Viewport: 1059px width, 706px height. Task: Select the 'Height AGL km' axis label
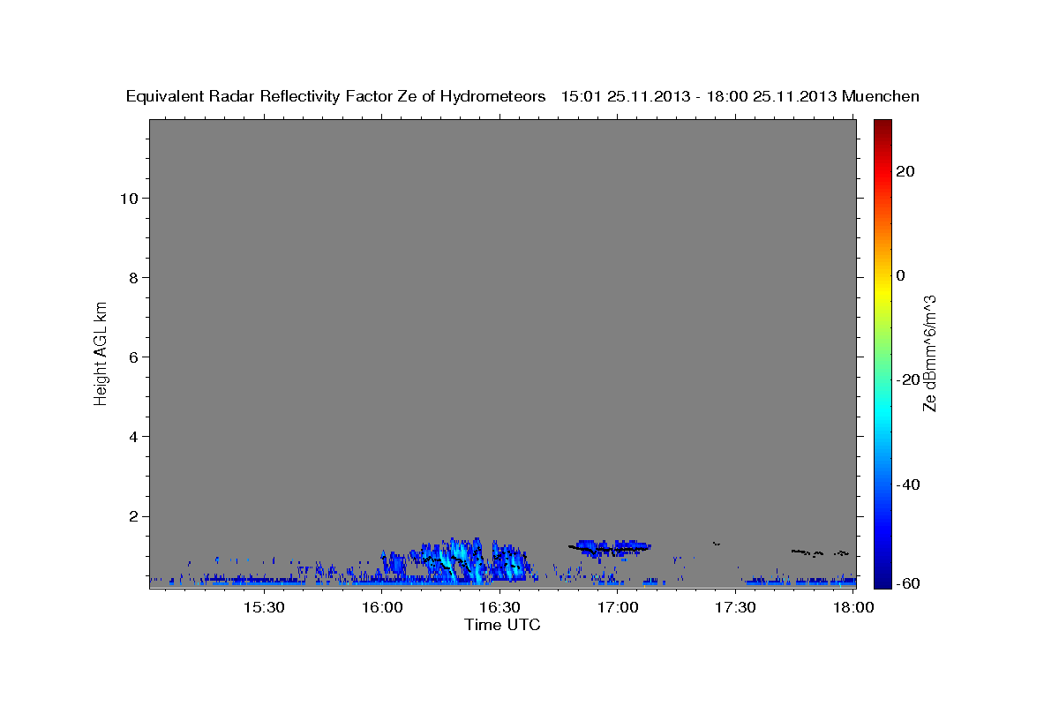101,353
